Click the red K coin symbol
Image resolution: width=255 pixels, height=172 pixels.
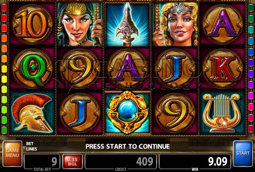coord(222,69)
